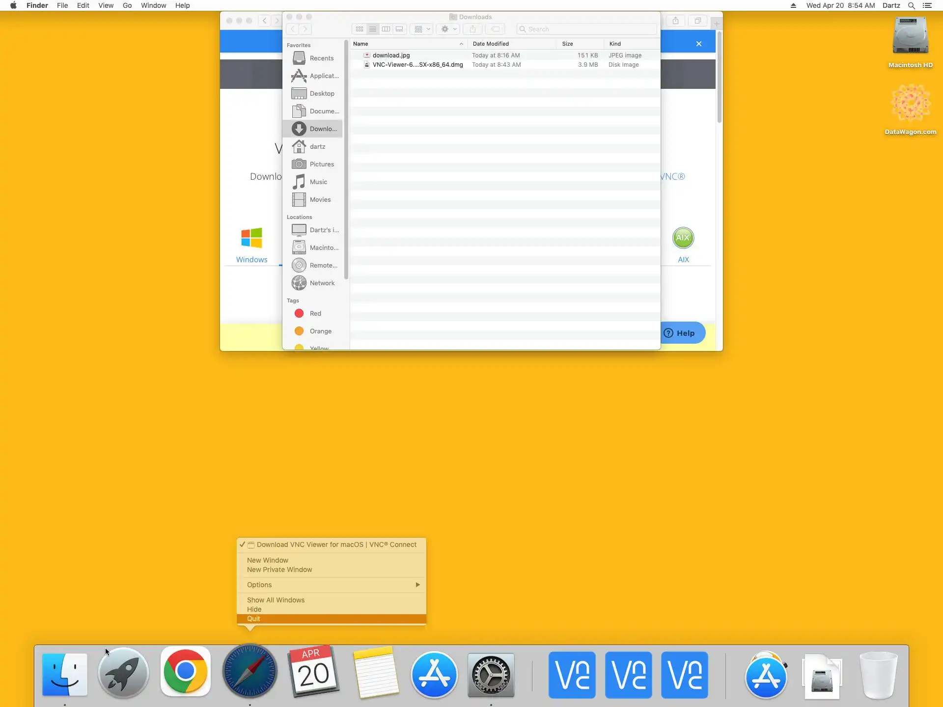This screenshot has width=943, height=707.
Task: Open the Go menu in the menu bar
Action: click(127, 5)
